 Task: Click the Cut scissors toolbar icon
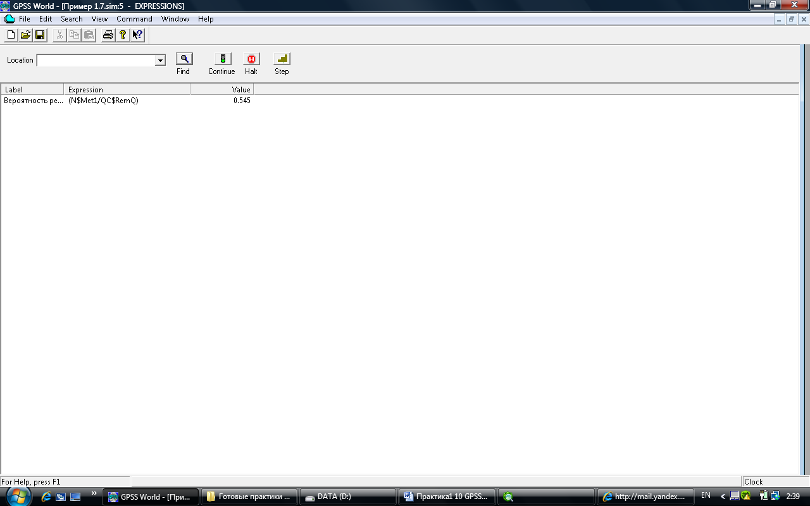59,35
